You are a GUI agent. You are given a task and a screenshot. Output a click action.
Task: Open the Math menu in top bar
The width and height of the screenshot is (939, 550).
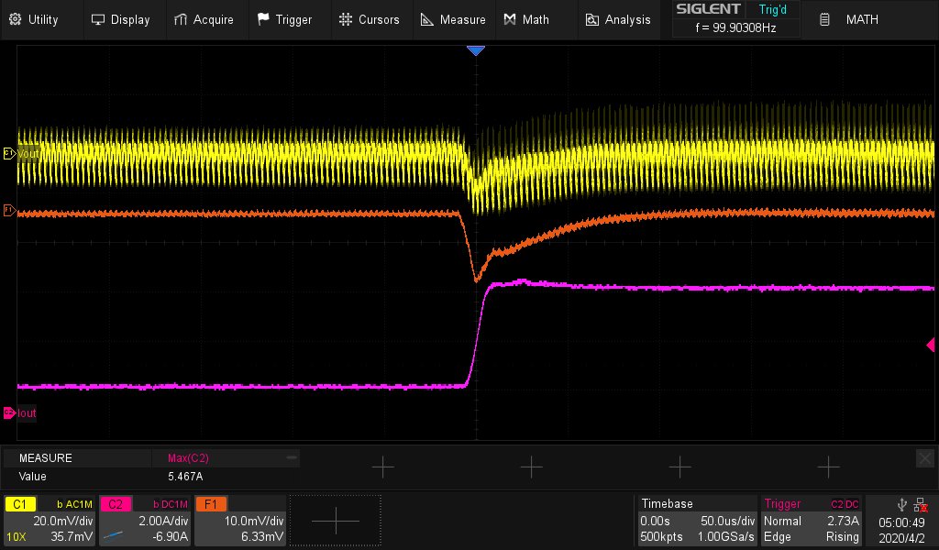(x=526, y=19)
